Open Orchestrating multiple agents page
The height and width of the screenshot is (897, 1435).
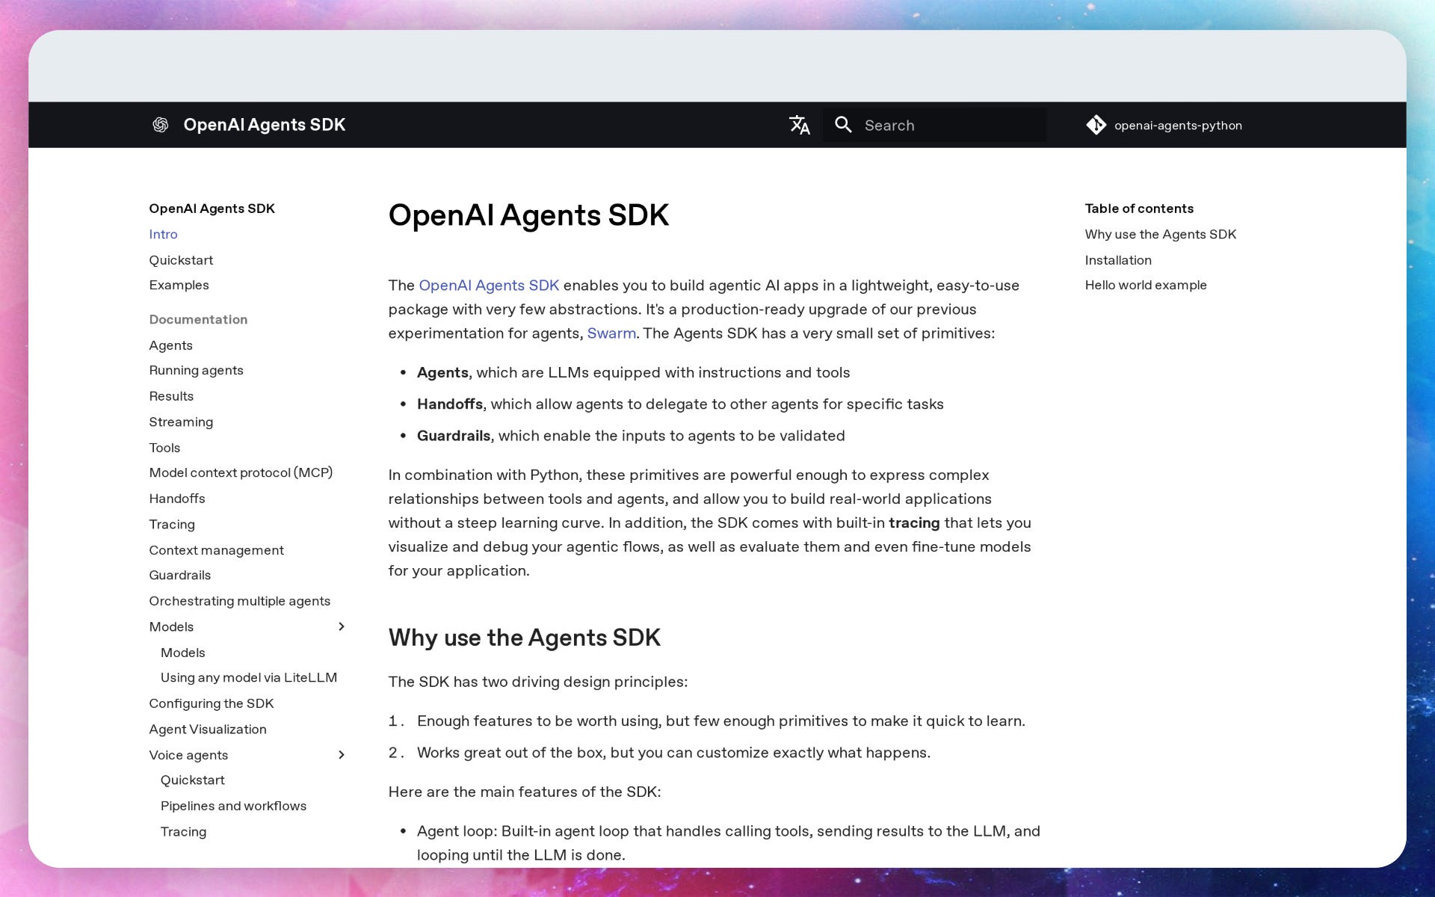click(x=239, y=601)
